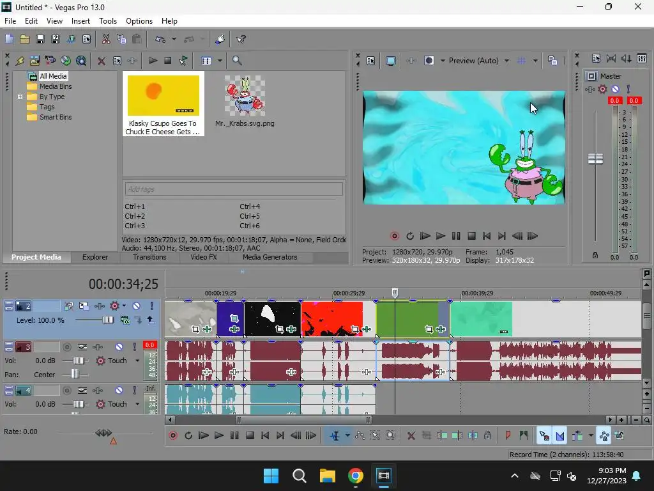Open overlays grid dropdown in preview

coord(536,61)
